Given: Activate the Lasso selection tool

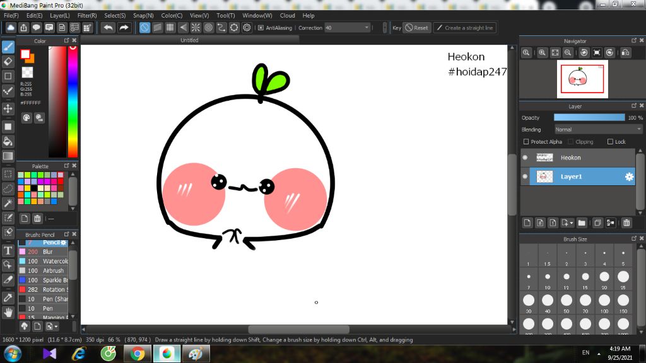Looking at the screenshot, I should tap(8, 188).
